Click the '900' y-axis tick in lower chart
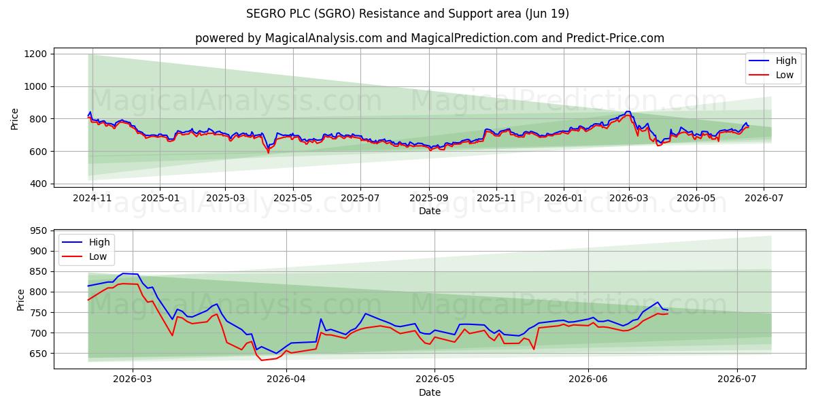Screen dimensions: 816x408 point(38,251)
